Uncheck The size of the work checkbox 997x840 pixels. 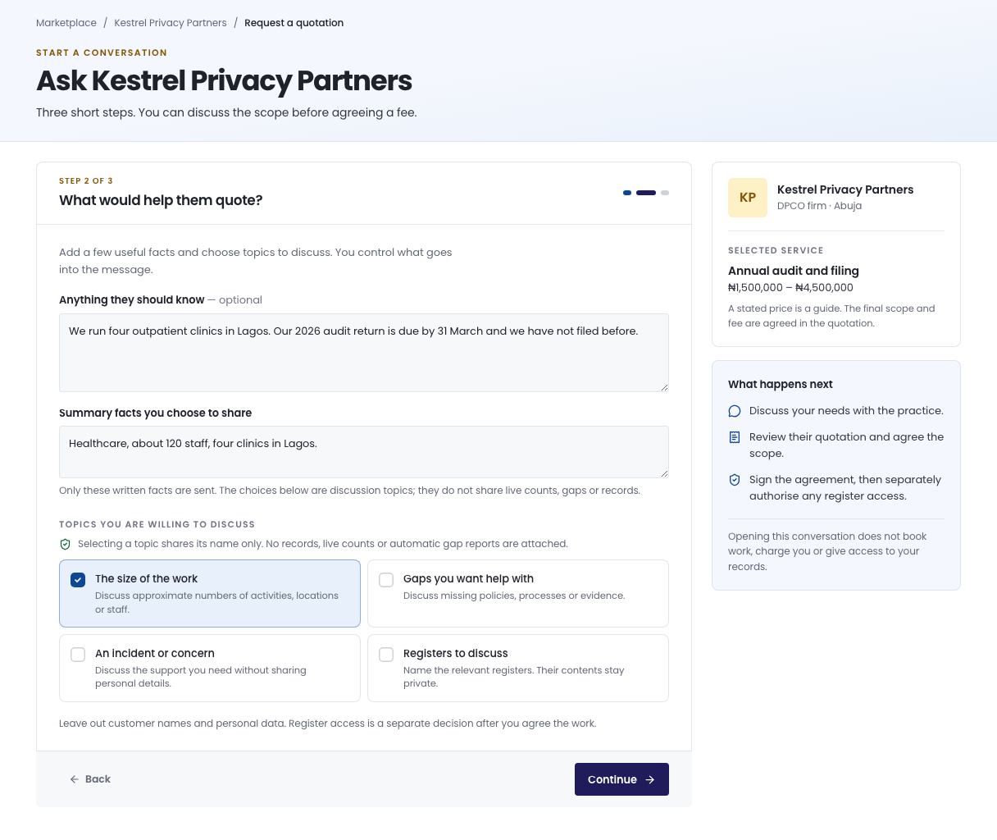78,580
